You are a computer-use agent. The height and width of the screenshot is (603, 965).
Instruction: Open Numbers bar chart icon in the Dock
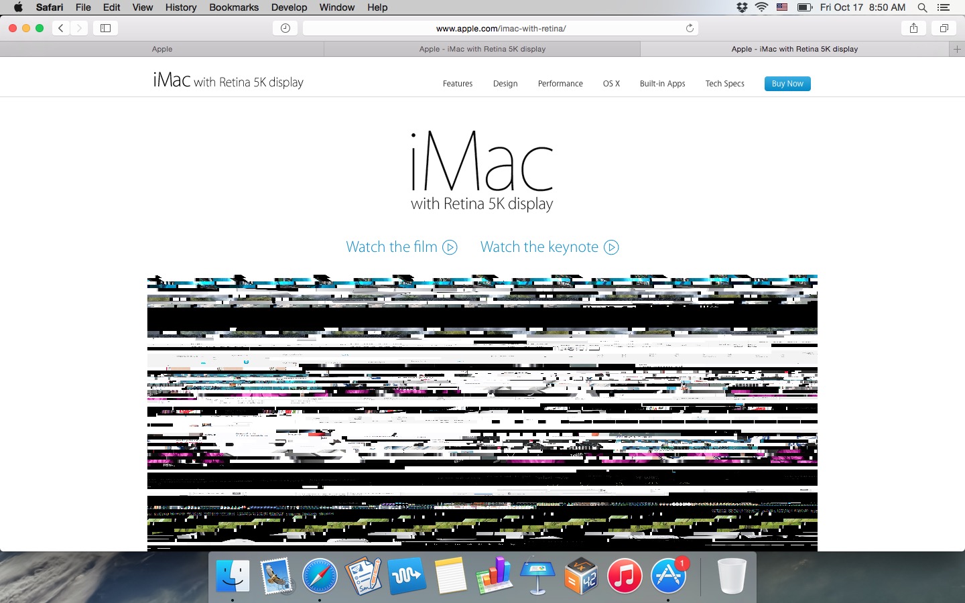point(494,576)
